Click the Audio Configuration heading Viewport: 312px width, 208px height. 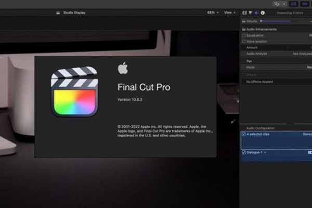[x=261, y=128]
